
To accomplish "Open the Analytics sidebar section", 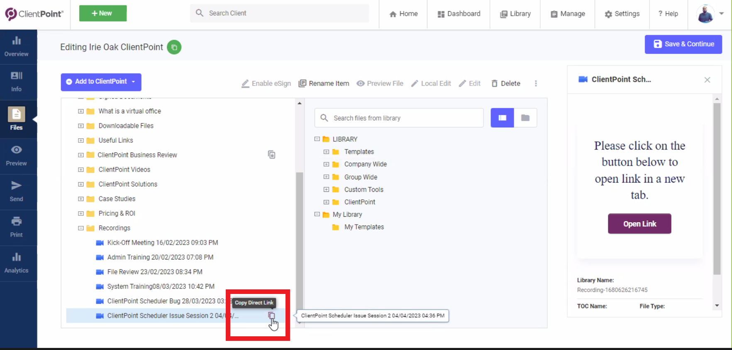I will (17, 263).
